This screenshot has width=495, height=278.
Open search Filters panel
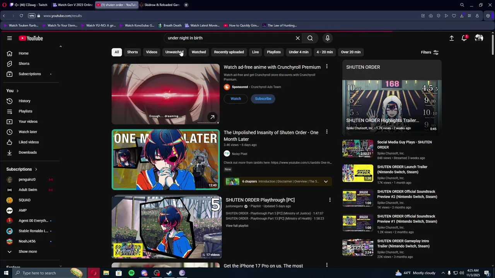[x=430, y=52]
